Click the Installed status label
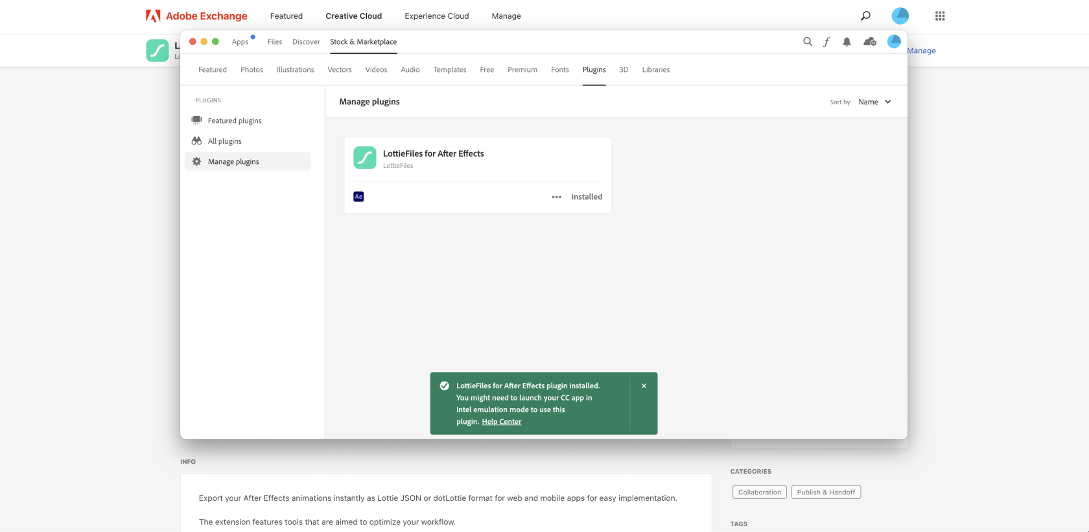Viewport: 1089px width, 532px height. coord(587,197)
